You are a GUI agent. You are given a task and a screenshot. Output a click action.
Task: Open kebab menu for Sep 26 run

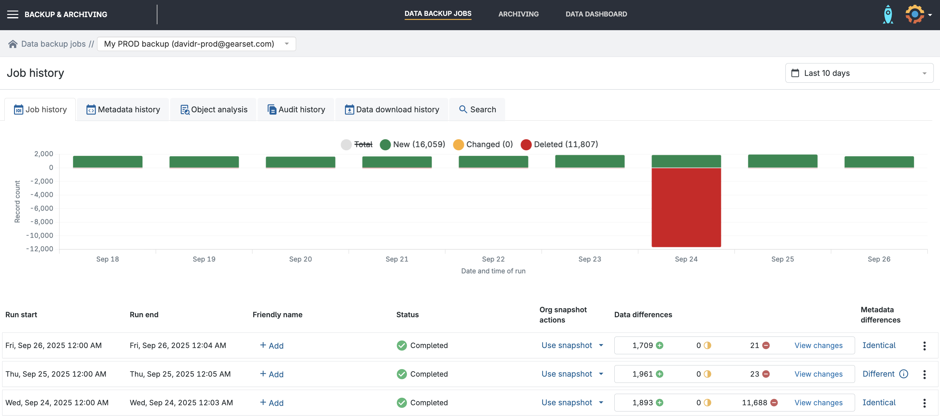pyautogui.click(x=924, y=346)
